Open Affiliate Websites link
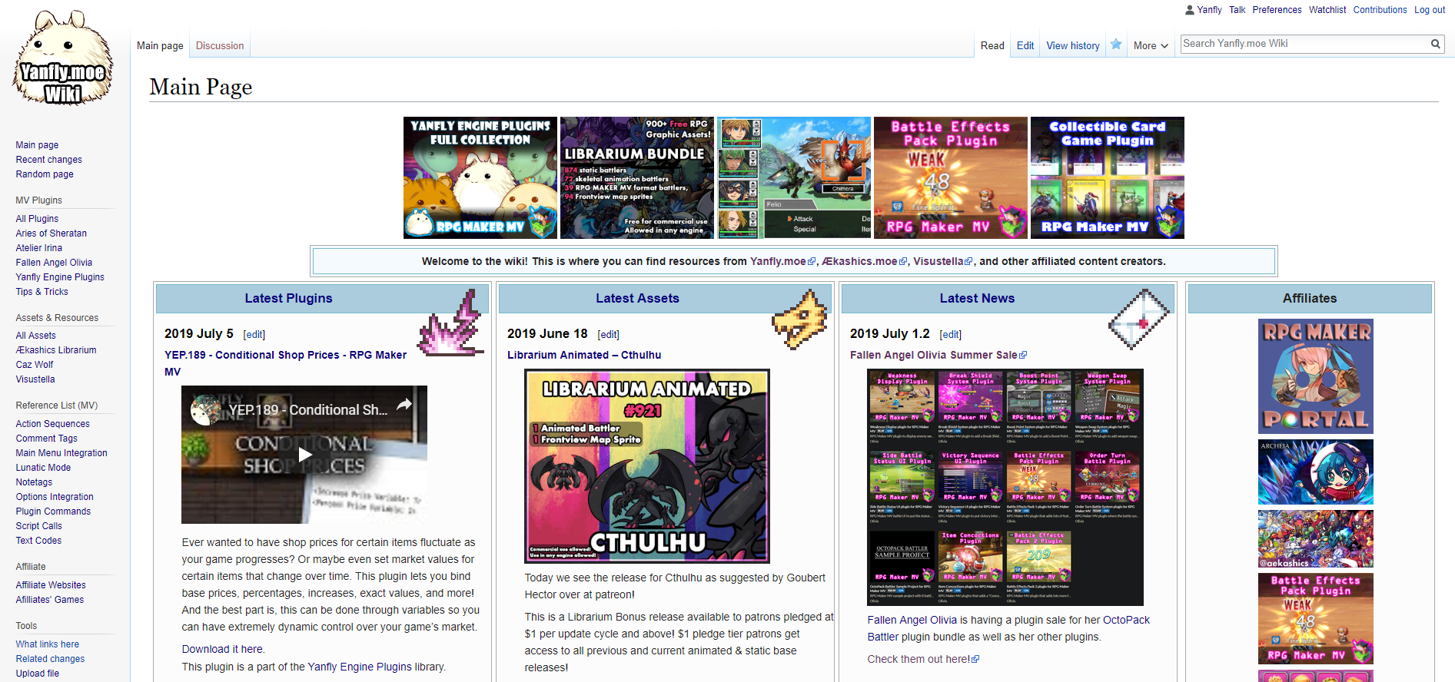 (51, 585)
